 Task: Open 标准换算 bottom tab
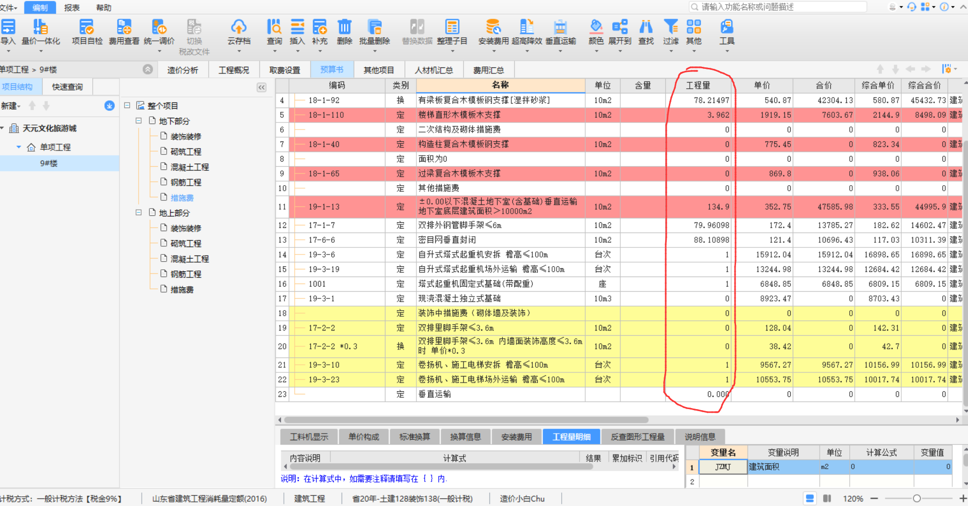point(414,437)
